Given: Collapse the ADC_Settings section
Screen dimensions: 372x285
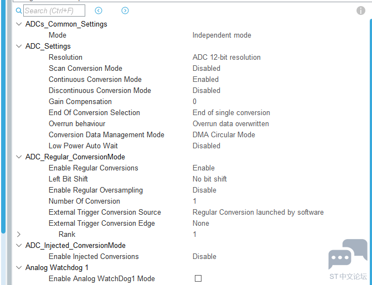Looking at the screenshot, I should coord(19,46).
